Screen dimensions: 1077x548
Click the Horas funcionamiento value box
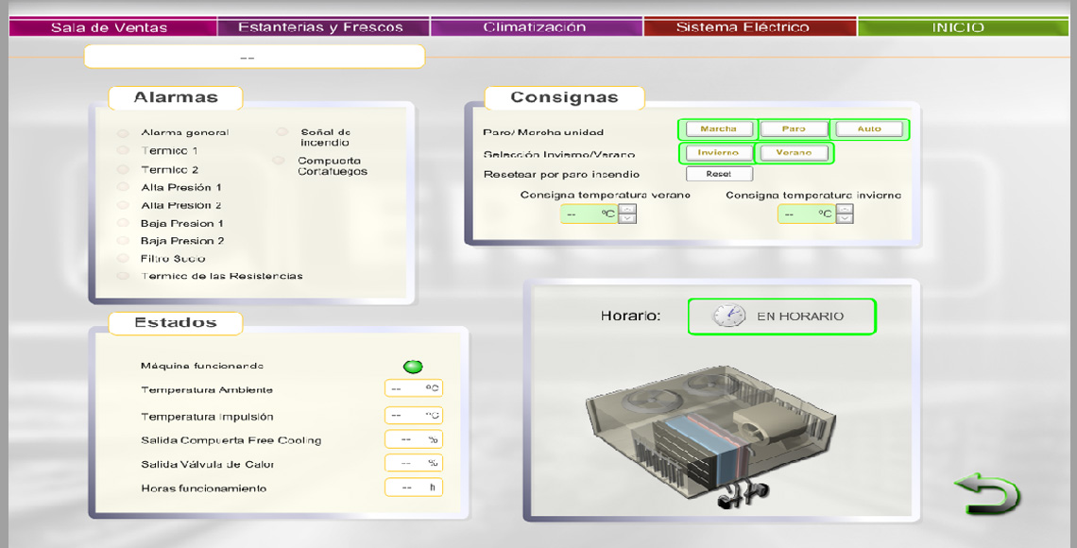pos(414,488)
